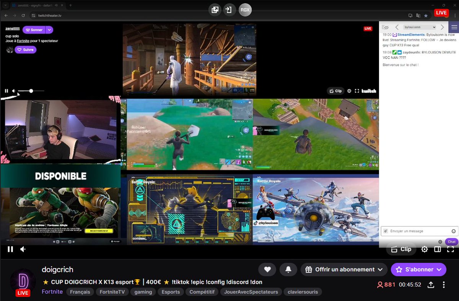
Task: Select the Français tag
Action: 80,292
